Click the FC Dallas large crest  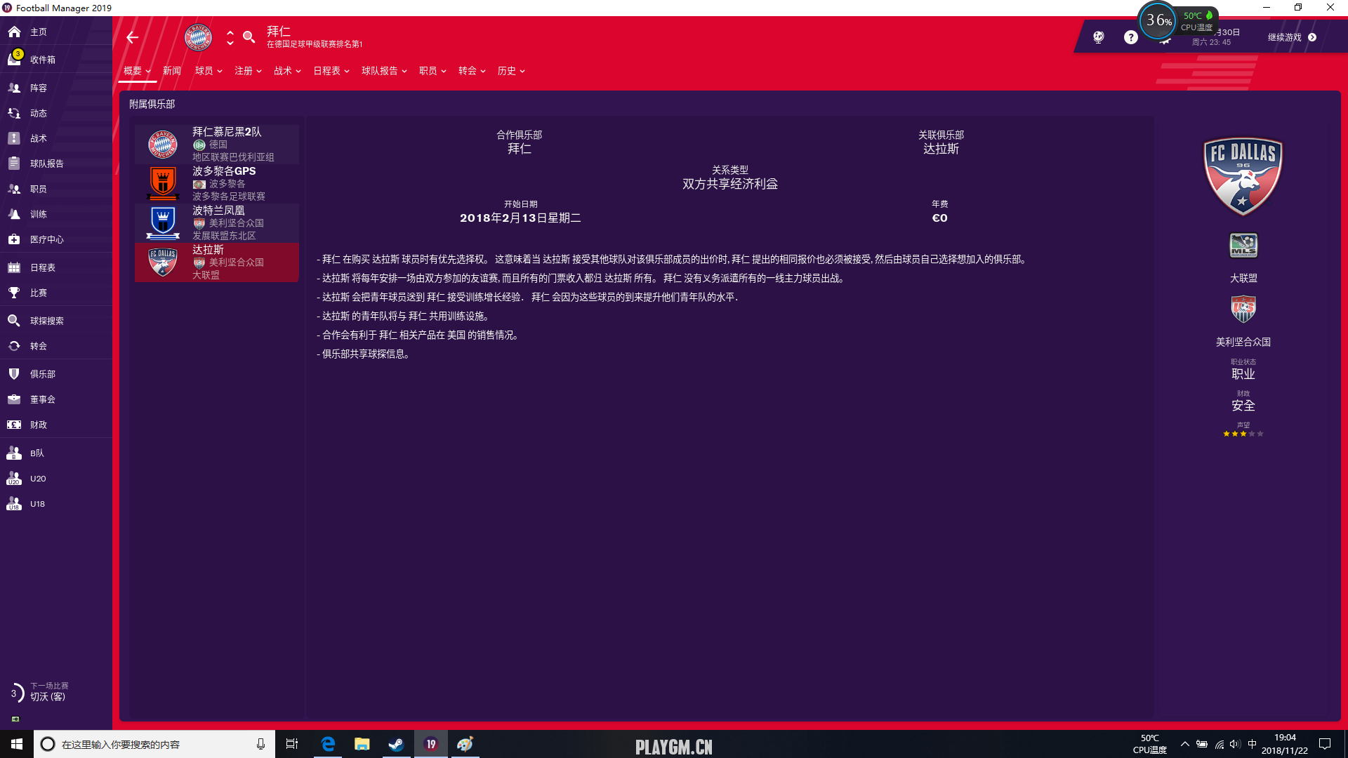(x=1243, y=176)
